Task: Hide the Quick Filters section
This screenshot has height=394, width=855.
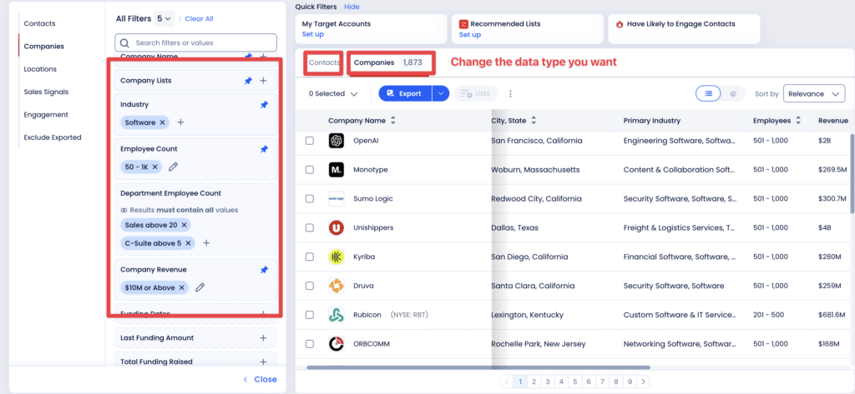Action: pos(352,7)
